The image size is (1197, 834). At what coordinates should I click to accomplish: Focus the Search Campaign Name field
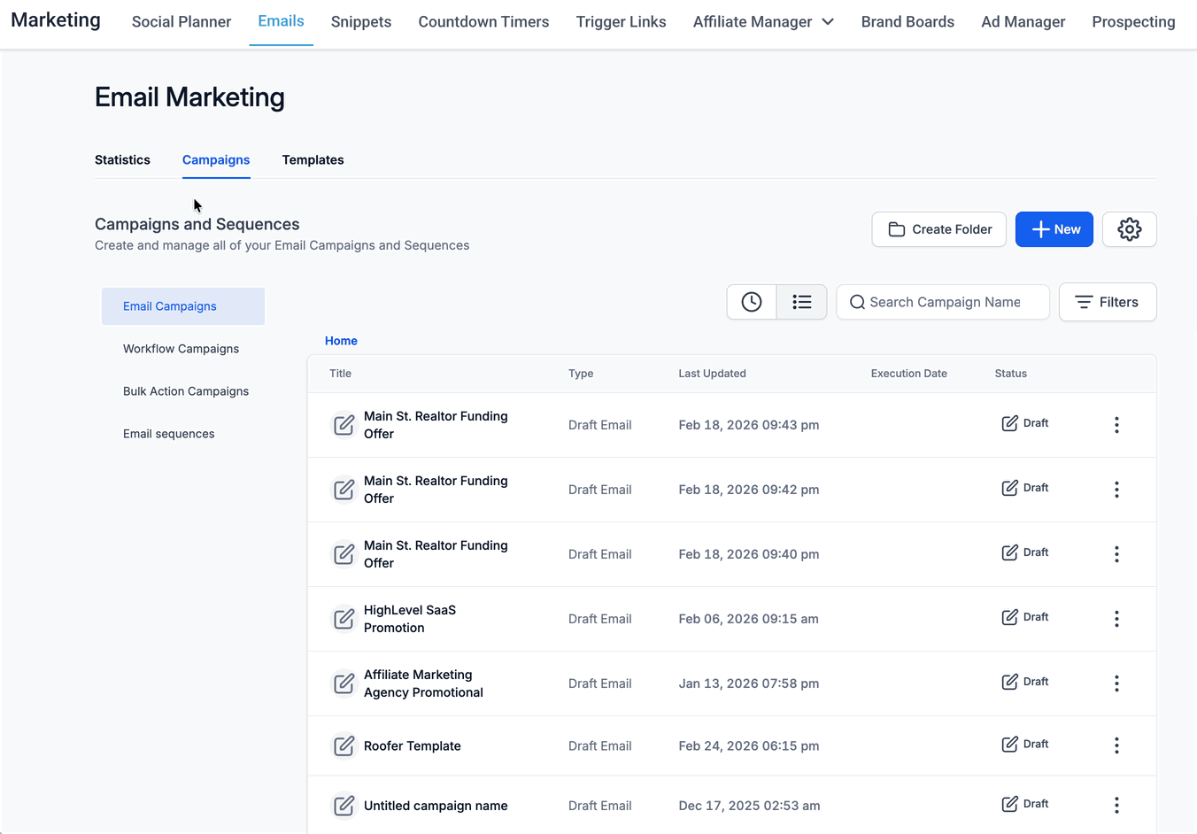tap(943, 302)
